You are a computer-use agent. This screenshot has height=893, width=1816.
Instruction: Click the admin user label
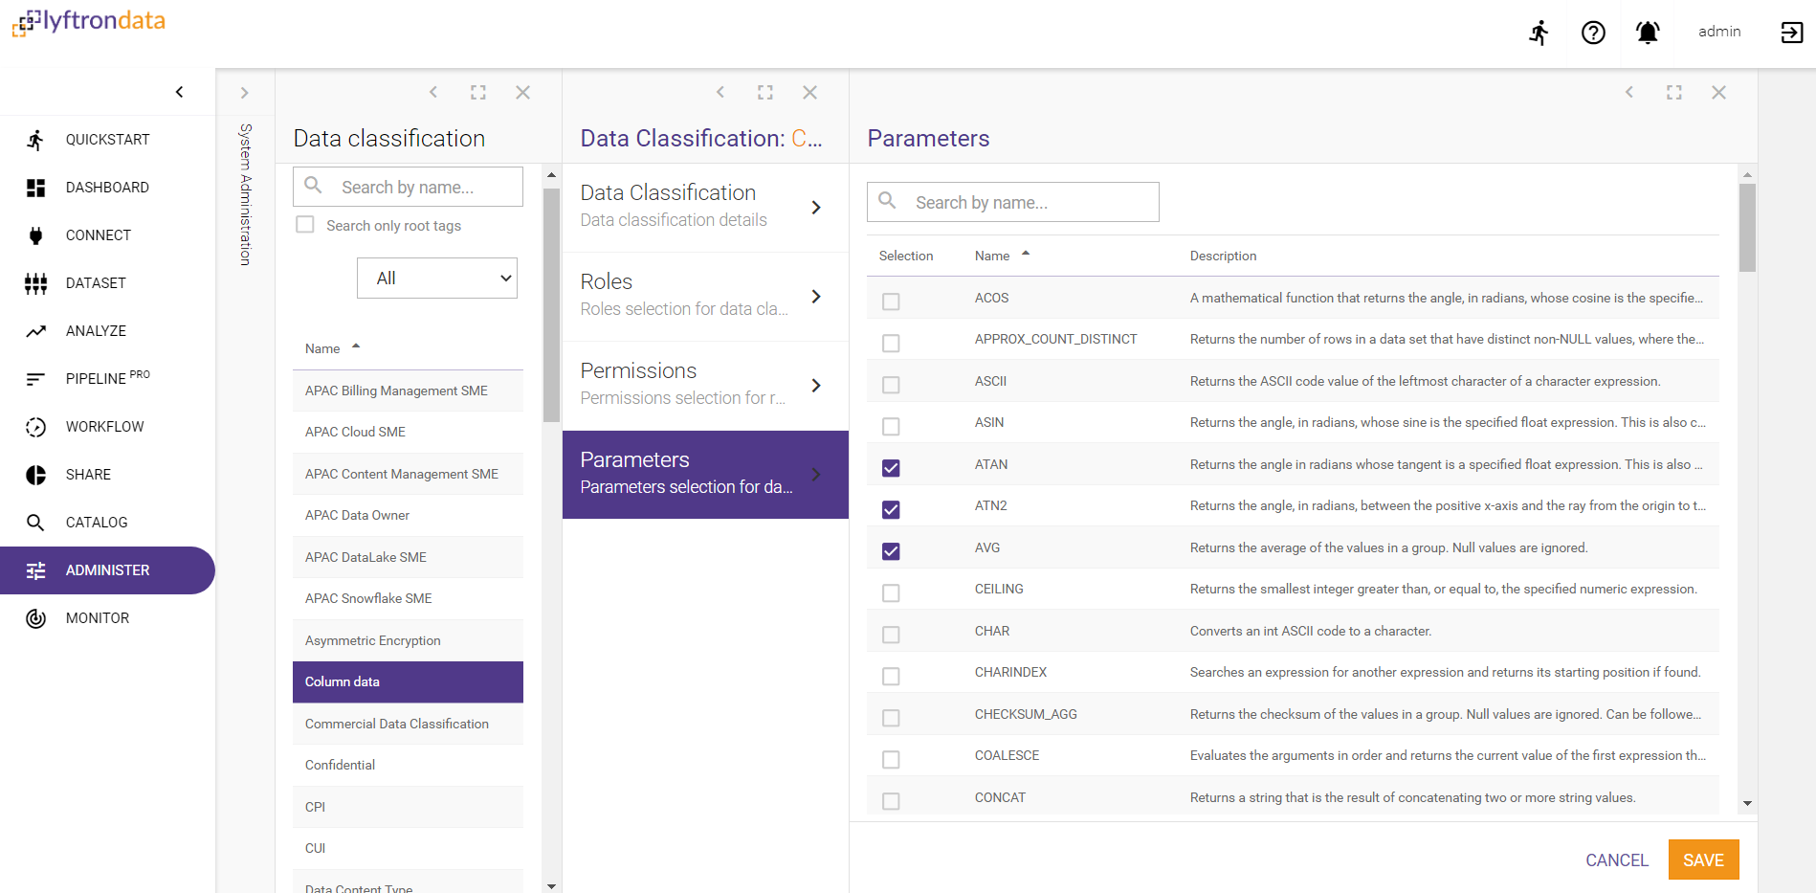(1719, 32)
